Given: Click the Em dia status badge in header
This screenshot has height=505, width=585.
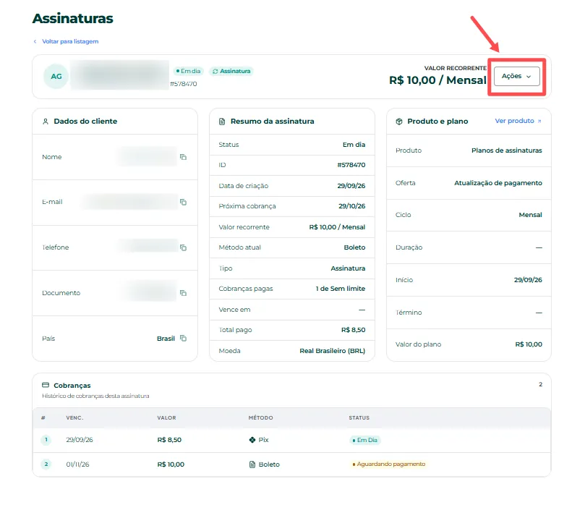Looking at the screenshot, I should (189, 71).
